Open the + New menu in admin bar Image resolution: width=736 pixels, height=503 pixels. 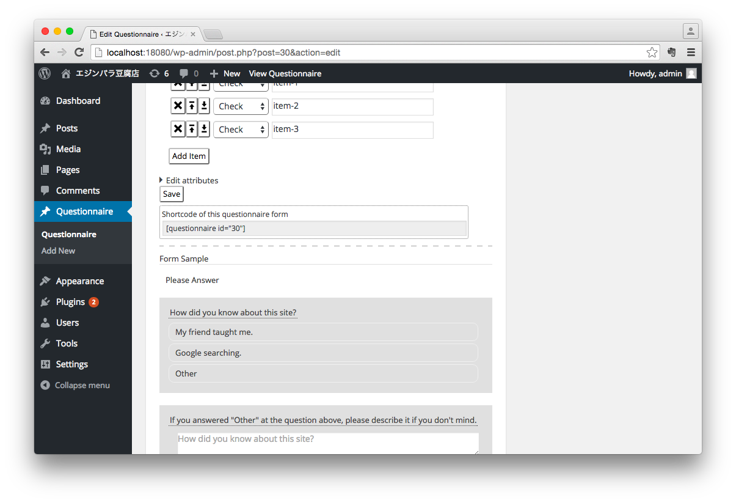[x=225, y=73]
